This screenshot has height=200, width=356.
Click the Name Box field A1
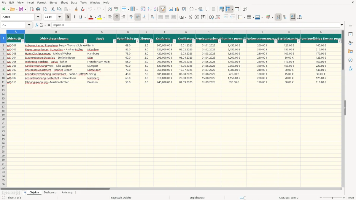(x=14, y=25)
